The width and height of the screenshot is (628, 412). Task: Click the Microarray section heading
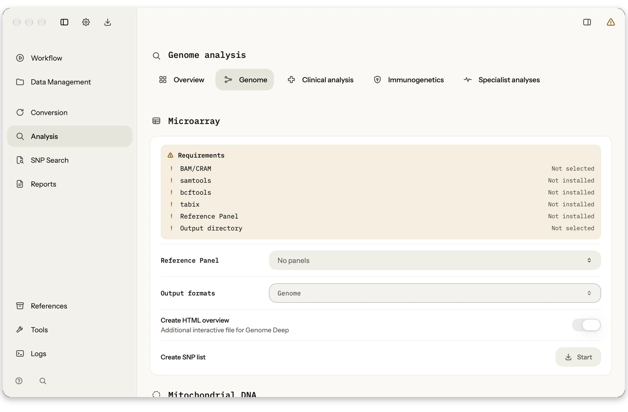(194, 121)
